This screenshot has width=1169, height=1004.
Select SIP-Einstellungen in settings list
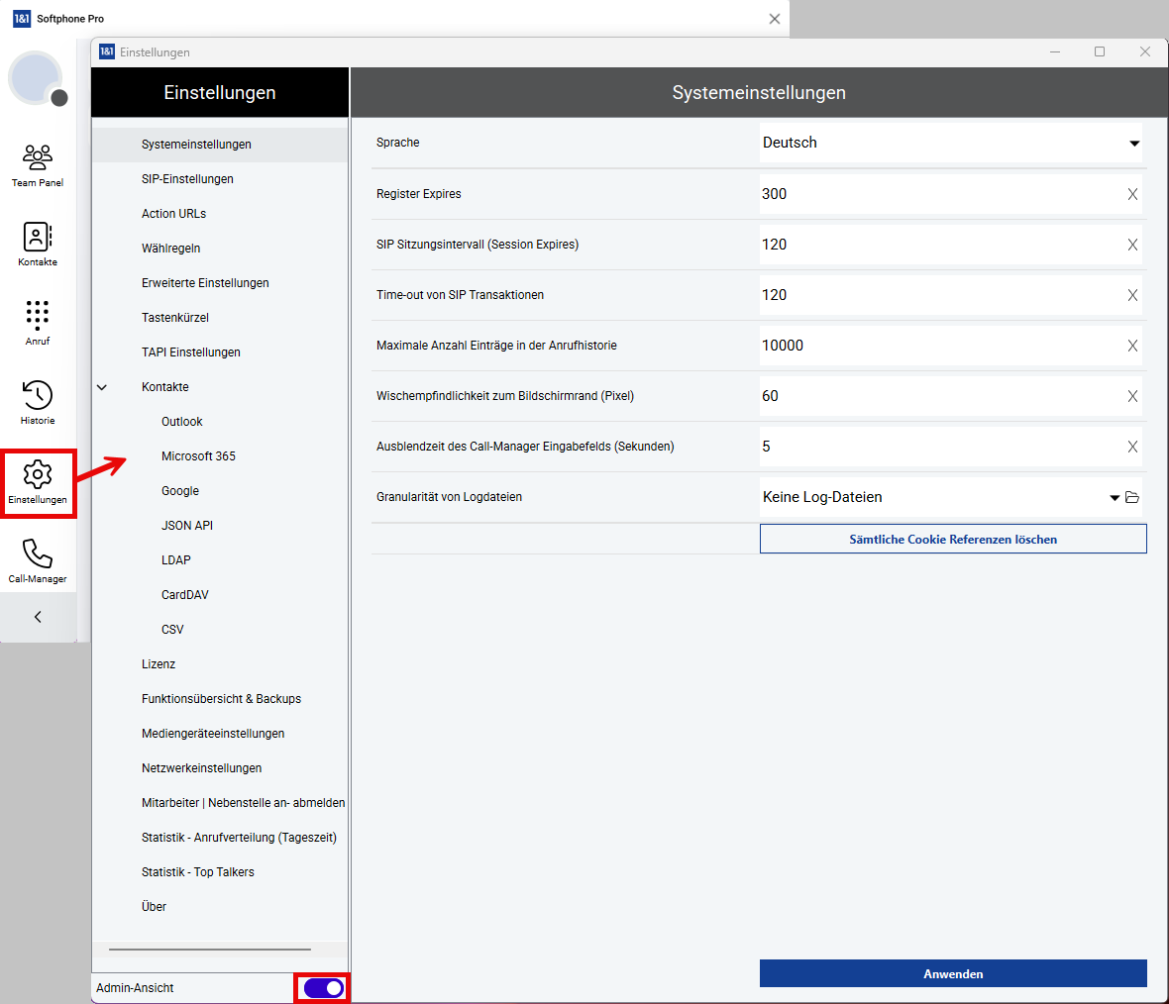[x=187, y=179]
